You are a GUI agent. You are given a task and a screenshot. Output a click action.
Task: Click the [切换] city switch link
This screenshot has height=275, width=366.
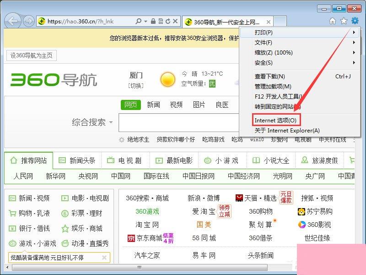click(136, 86)
